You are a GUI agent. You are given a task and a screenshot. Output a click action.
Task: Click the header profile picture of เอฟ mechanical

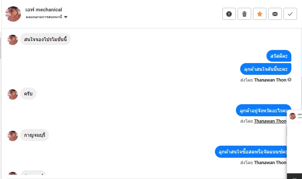click(13, 14)
